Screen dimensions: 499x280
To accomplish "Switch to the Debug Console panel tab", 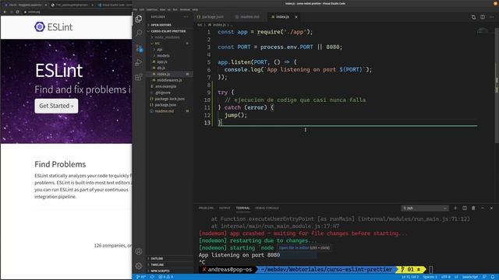I will [267, 208].
